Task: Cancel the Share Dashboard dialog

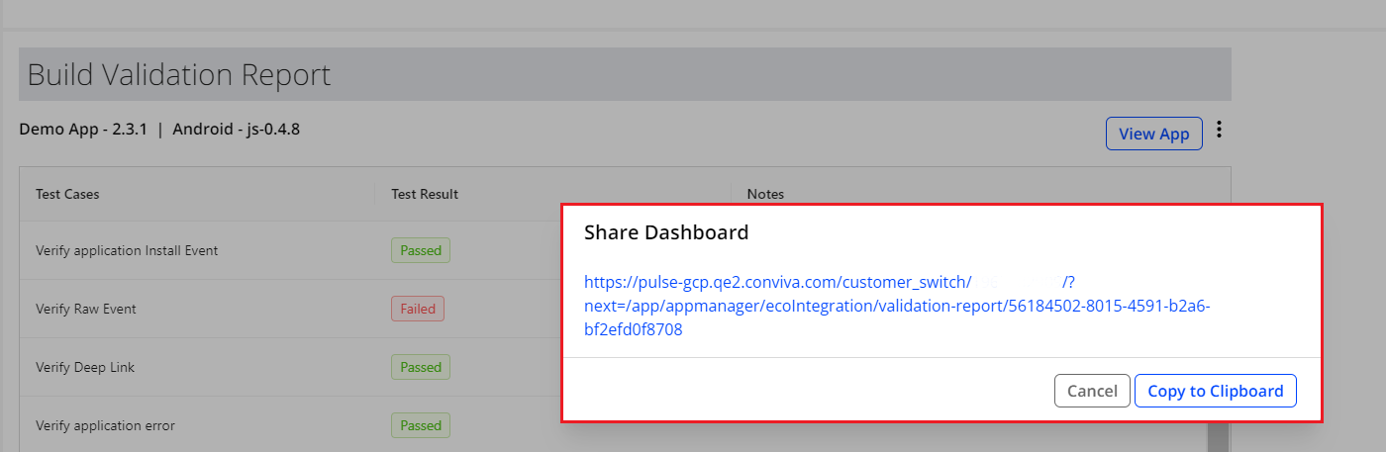Action: pos(1092,391)
